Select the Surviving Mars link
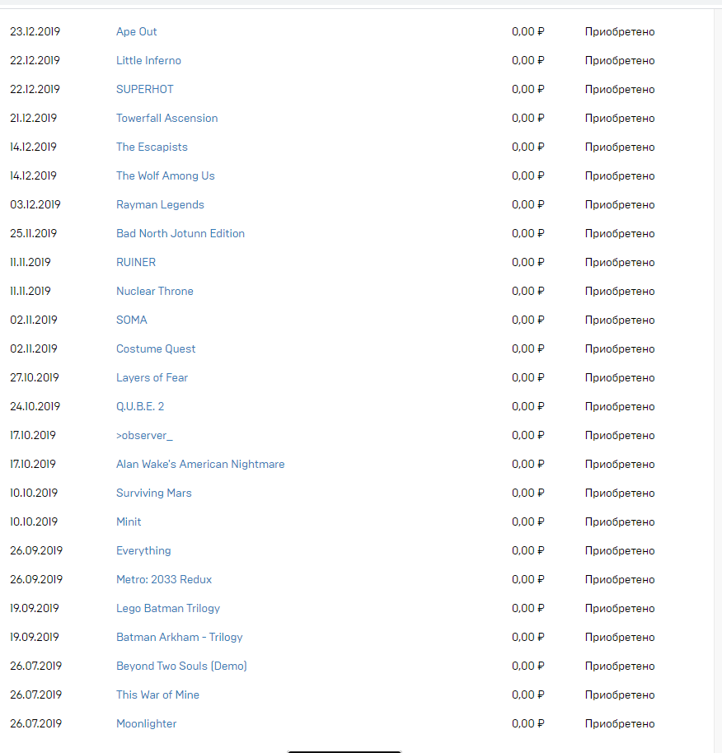The image size is (722, 753). [153, 493]
